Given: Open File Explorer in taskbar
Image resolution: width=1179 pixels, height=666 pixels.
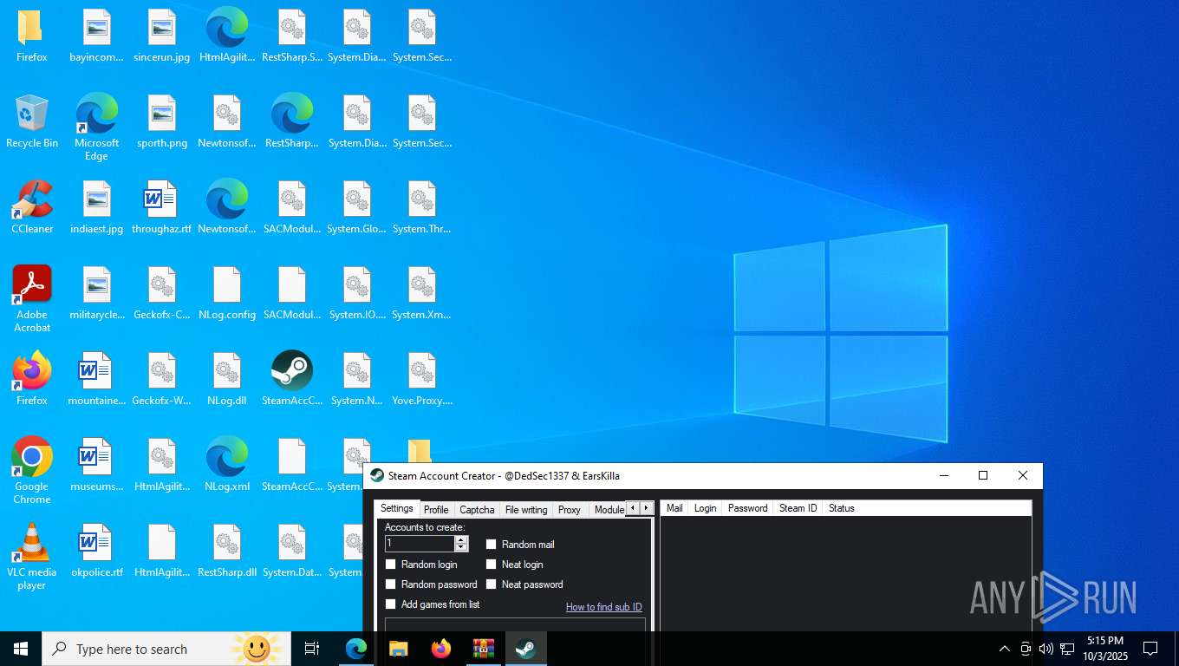Looking at the screenshot, I should [399, 649].
